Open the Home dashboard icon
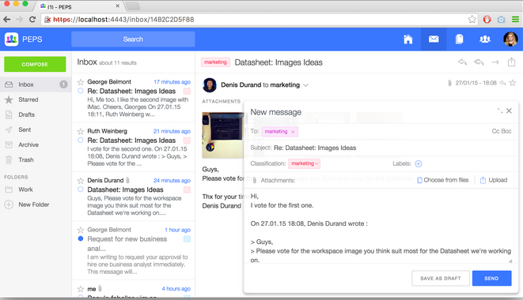The height and width of the screenshot is (300, 523). click(407, 39)
